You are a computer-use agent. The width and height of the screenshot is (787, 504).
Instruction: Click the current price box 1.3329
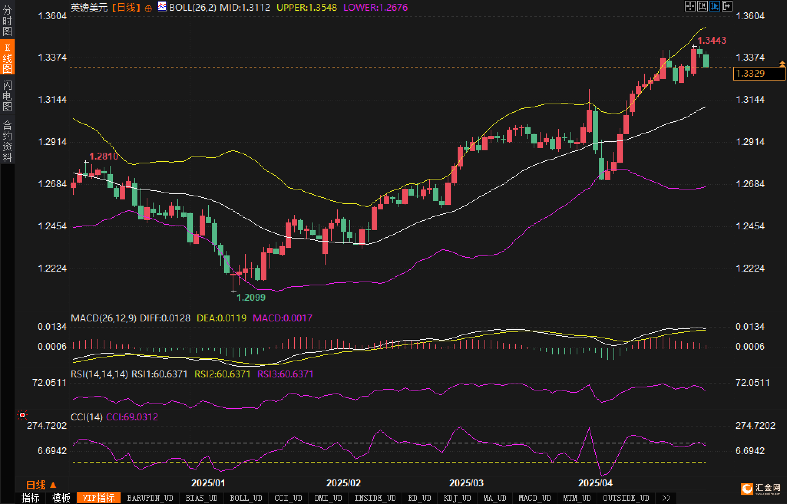[759, 73]
